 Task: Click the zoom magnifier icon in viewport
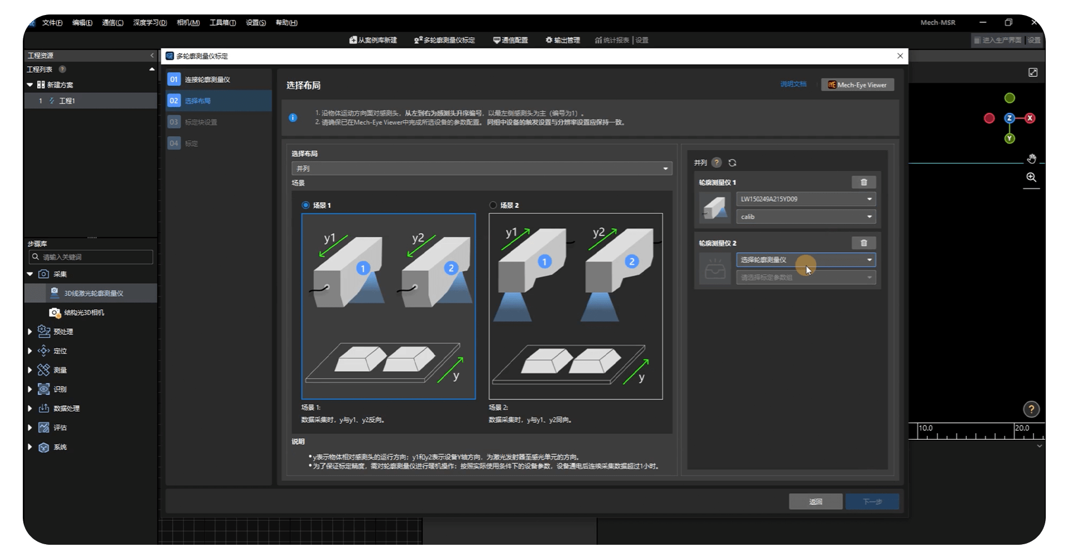click(x=1031, y=177)
